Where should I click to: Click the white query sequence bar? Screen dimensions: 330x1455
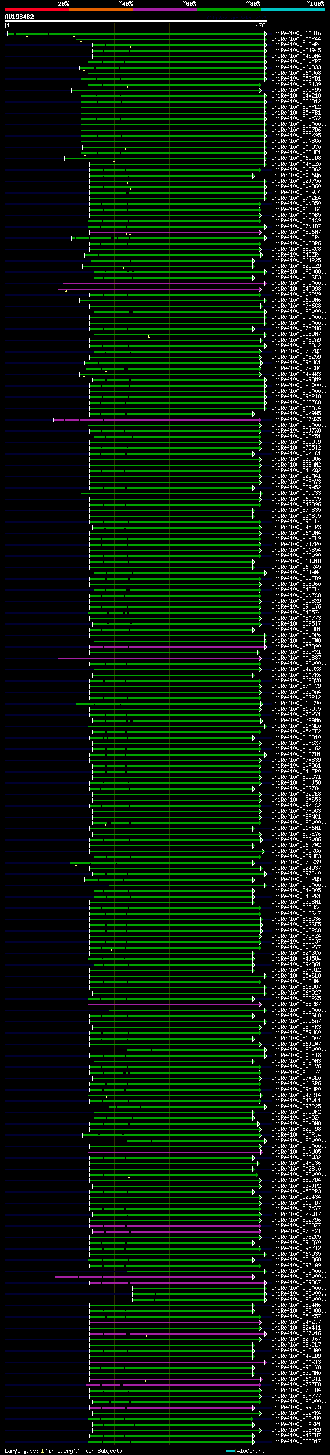tap(136, 22)
